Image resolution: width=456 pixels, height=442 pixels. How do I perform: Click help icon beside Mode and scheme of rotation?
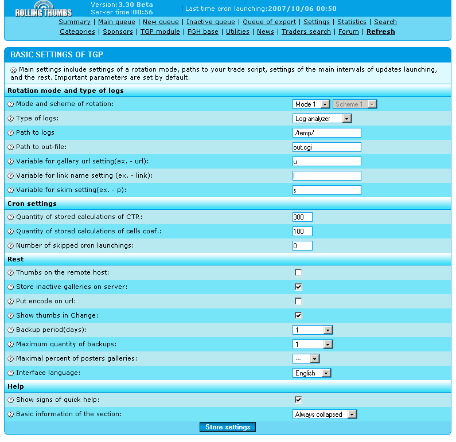[11, 104]
